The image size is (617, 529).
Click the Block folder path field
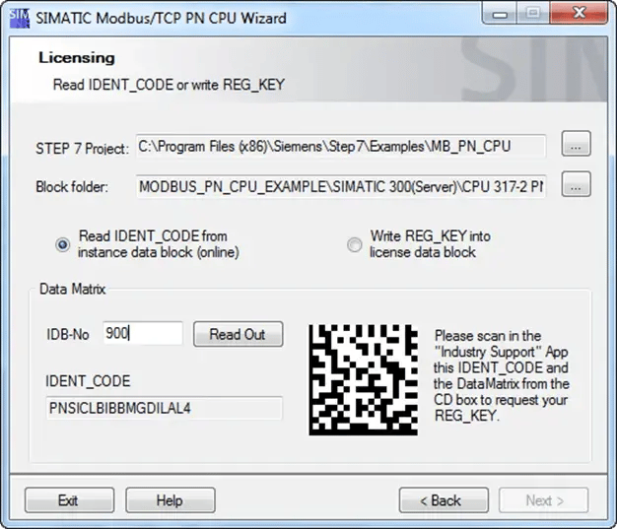(x=341, y=186)
